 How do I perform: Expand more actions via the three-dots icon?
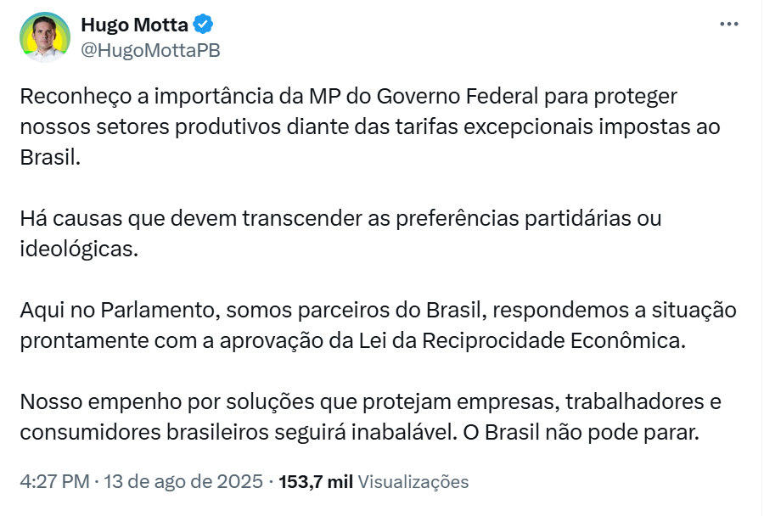click(x=728, y=24)
